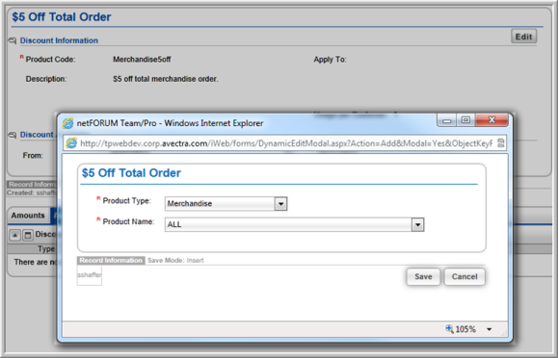Image resolution: width=558 pixels, height=358 pixels.
Task: Open the Product Type dropdown arrow
Action: click(x=280, y=204)
